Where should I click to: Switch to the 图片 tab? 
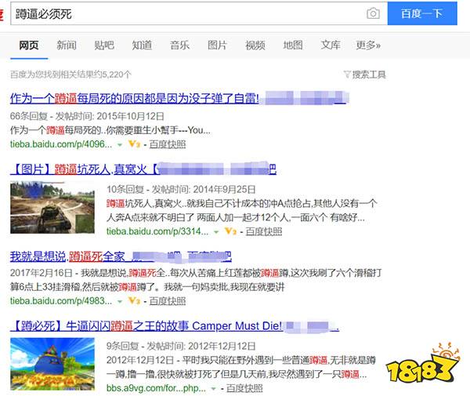click(x=217, y=45)
